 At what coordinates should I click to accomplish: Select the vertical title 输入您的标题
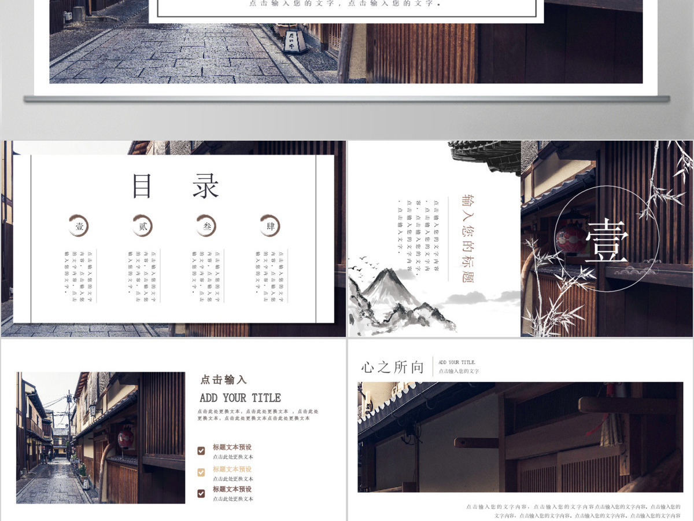[x=467, y=239]
